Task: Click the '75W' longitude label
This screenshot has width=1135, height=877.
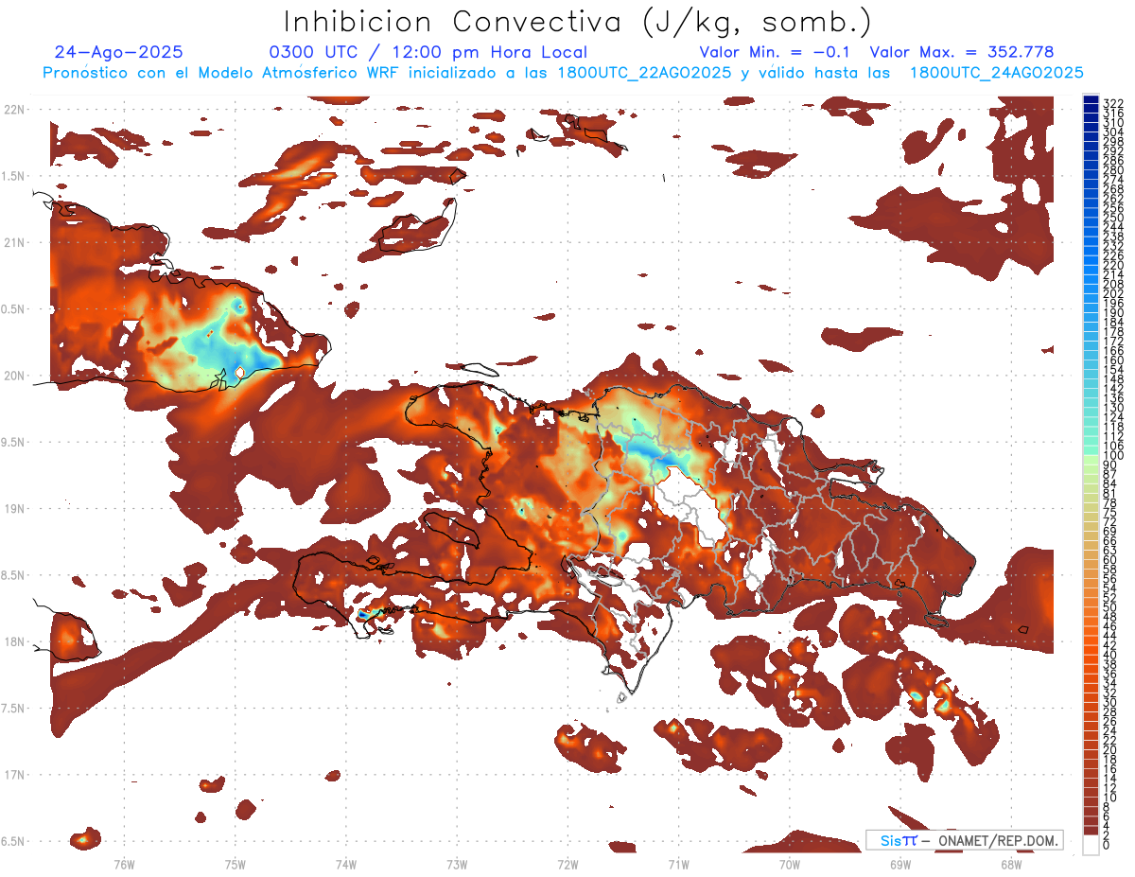Action: click(235, 864)
